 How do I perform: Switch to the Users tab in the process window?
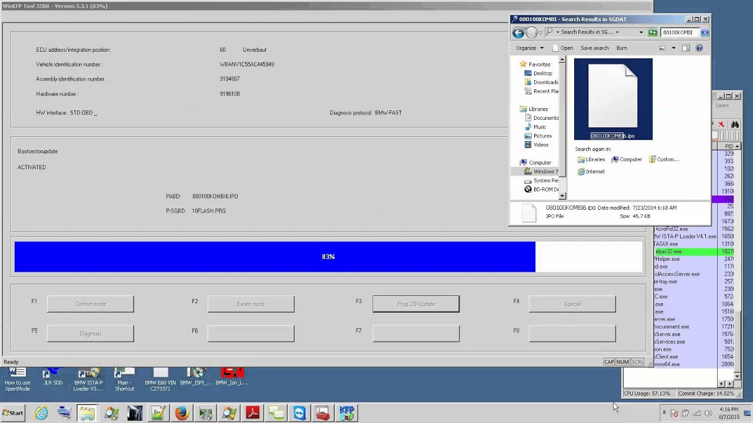click(x=722, y=105)
